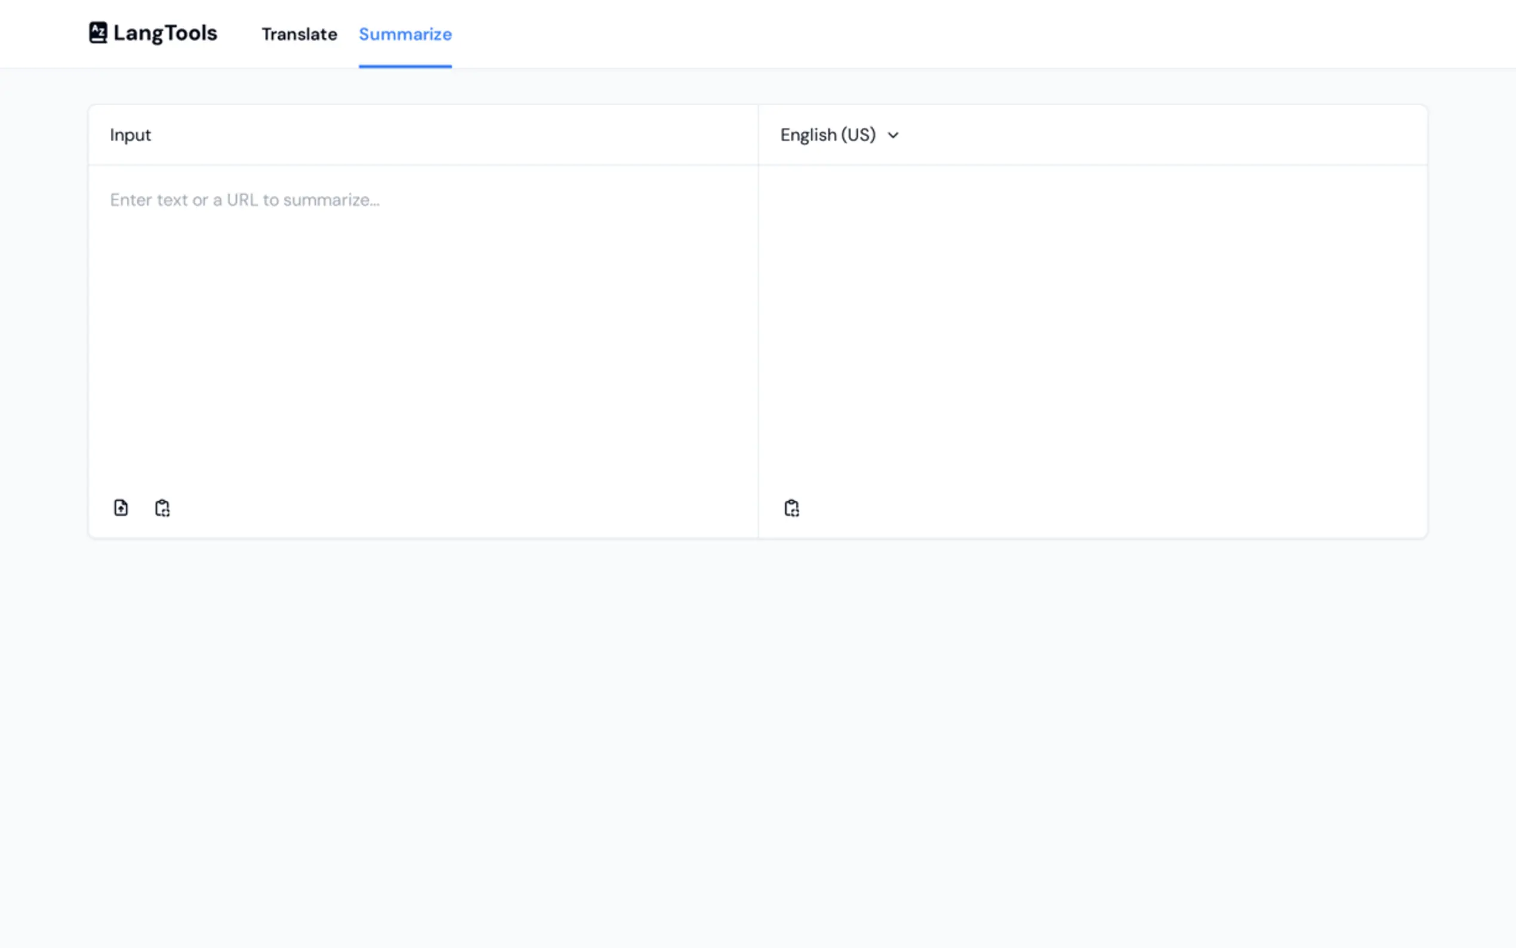Click the output panel header right of English (US)
This screenshot has width=1516, height=948.
1160,135
